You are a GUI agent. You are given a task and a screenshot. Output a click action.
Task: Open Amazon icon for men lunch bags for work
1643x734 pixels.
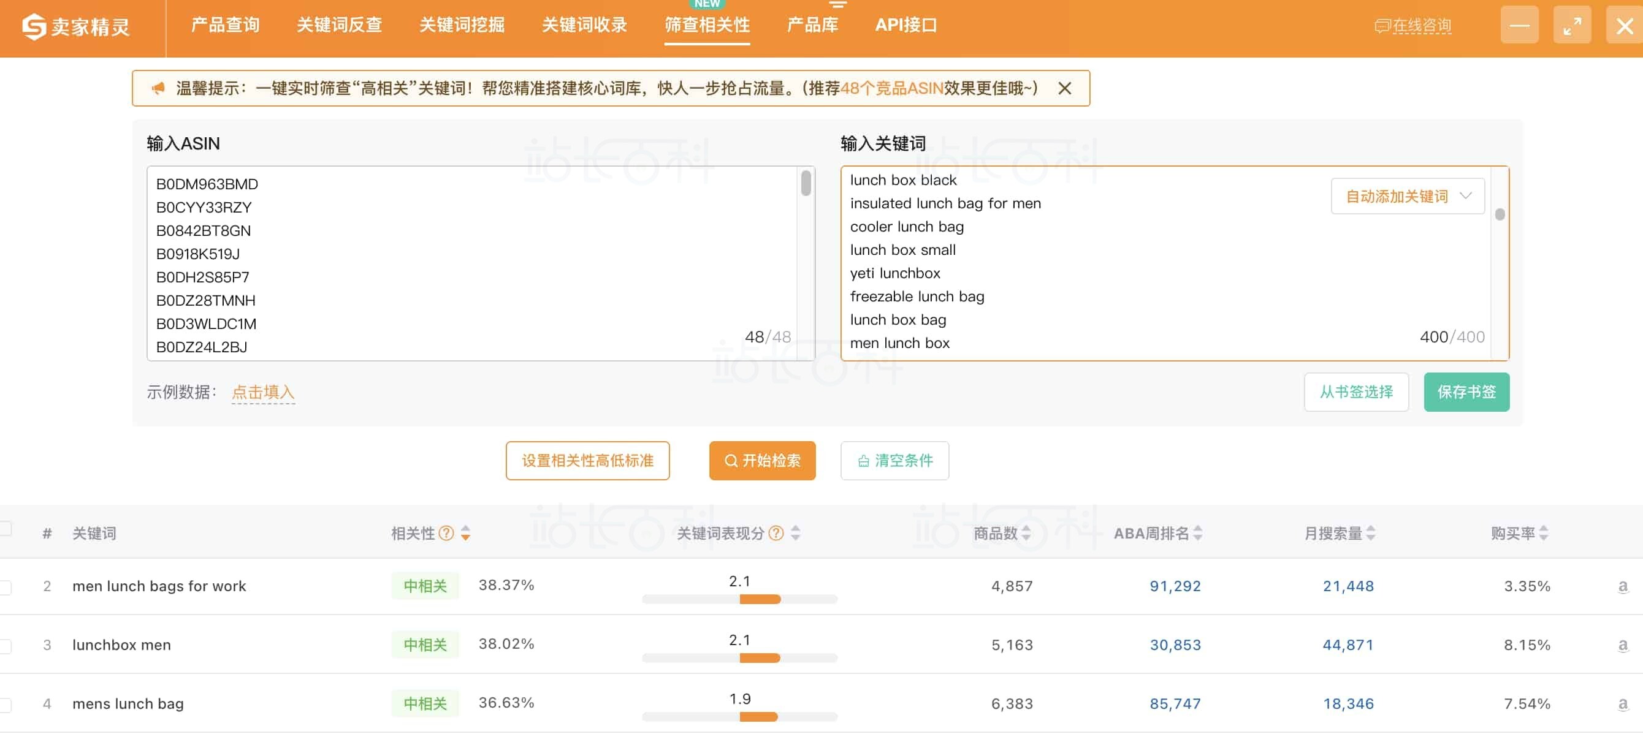click(x=1623, y=586)
